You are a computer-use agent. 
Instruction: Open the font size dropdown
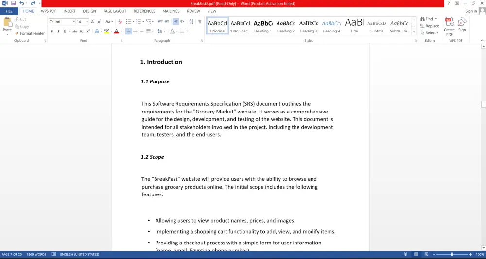[x=87, y=22]
